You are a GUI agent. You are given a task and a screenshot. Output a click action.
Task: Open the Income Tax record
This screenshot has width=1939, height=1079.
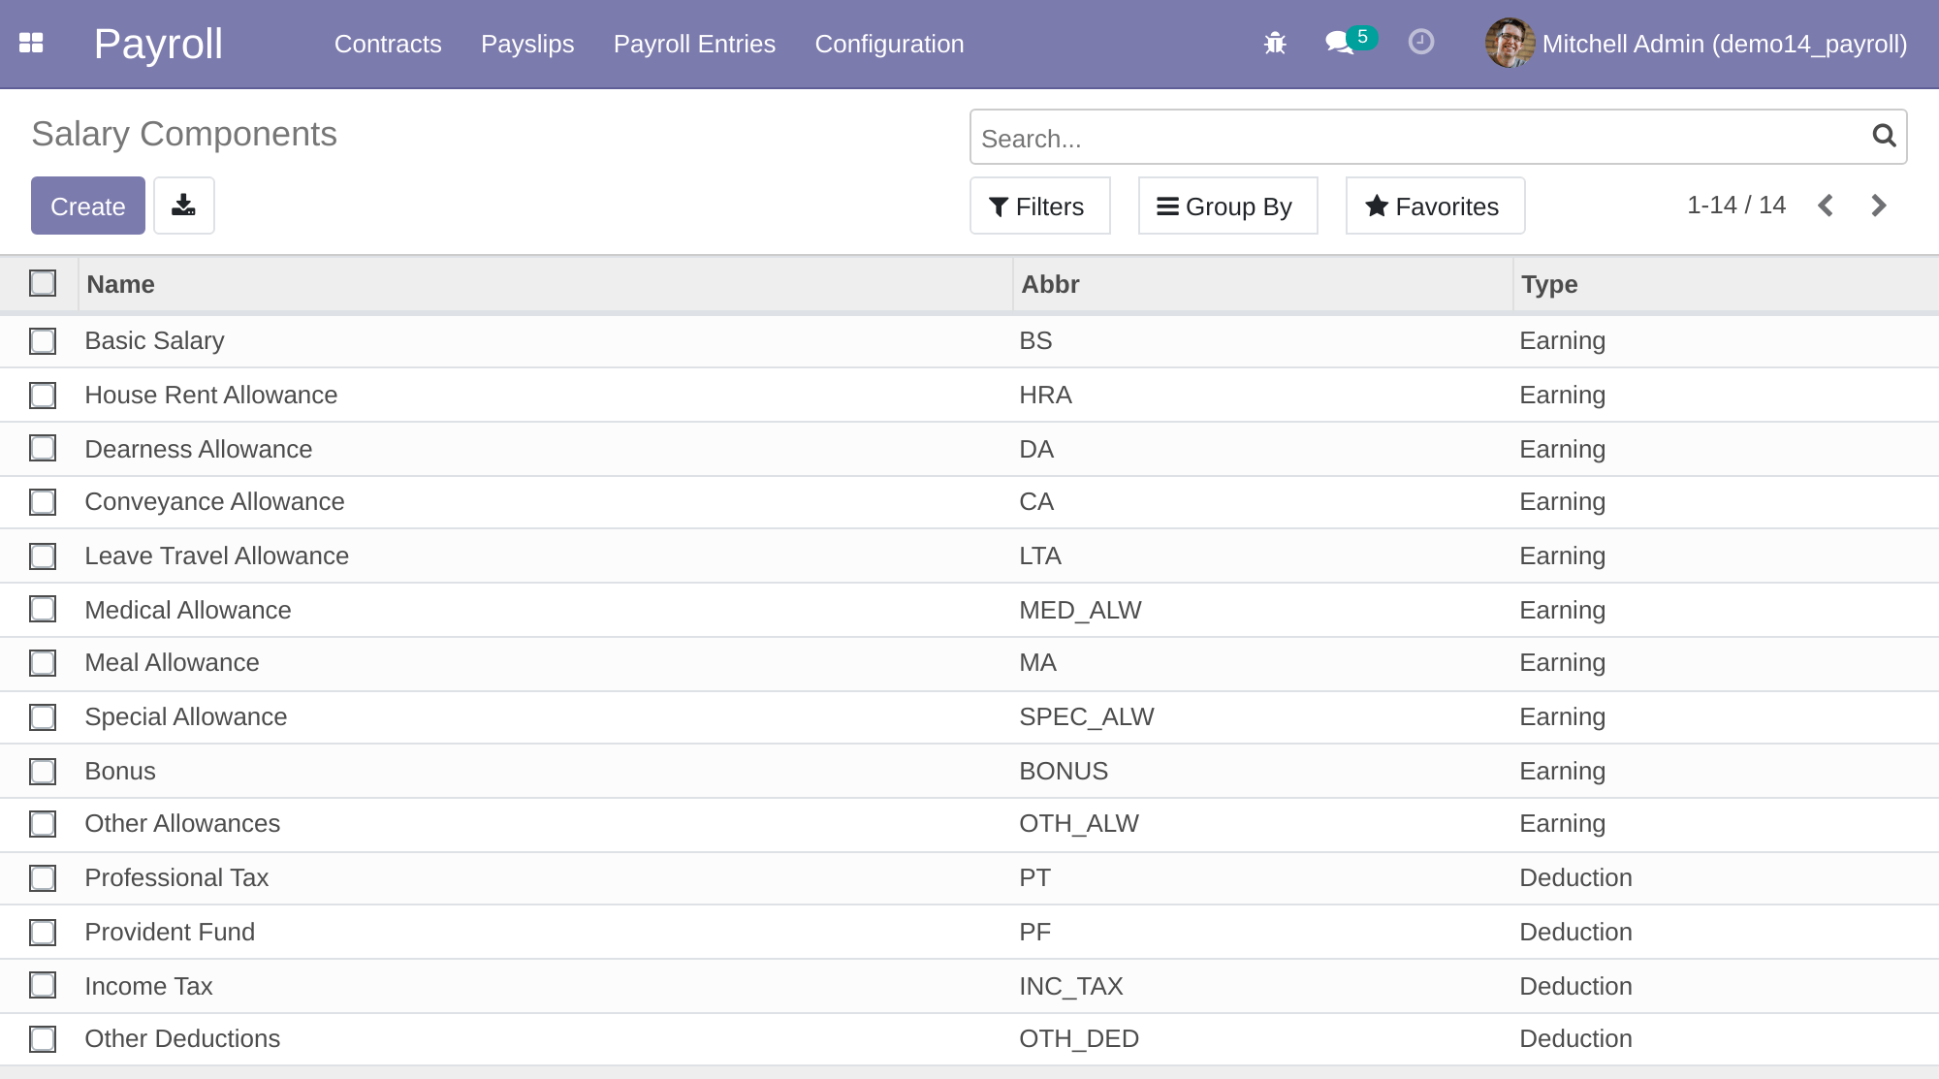click(x=149, y=986)
